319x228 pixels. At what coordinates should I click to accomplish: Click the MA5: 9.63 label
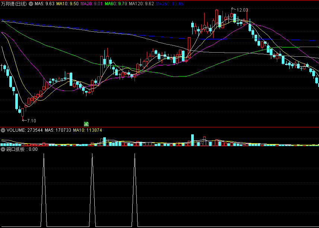tap(44, 4)
